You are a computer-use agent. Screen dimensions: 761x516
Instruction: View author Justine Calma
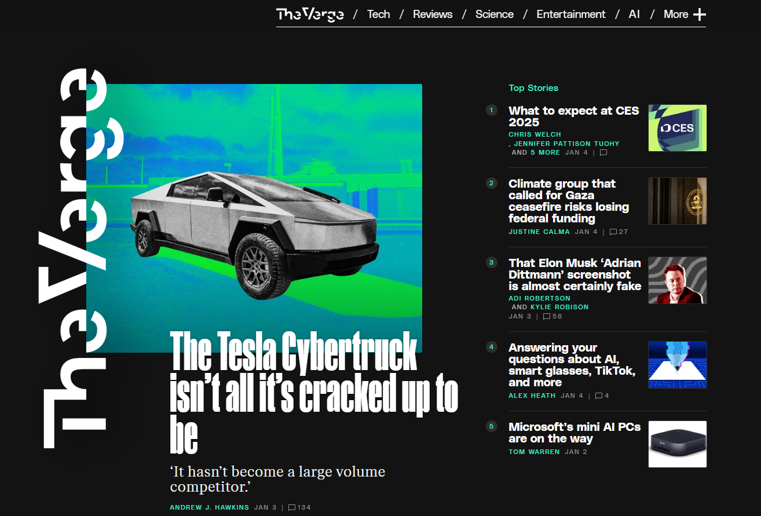[539, 232]
